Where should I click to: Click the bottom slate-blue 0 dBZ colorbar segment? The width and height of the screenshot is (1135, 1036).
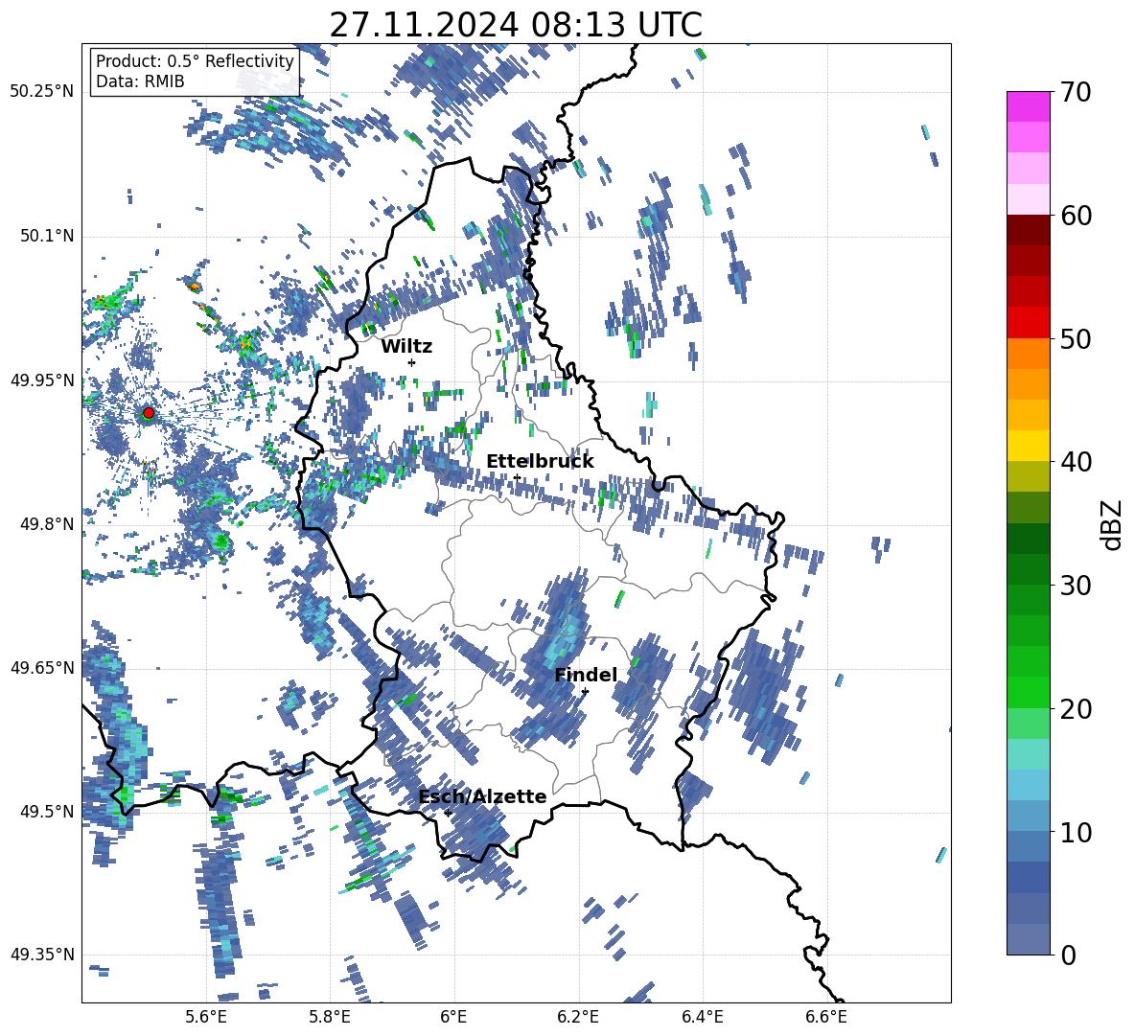click(1028, 939)
